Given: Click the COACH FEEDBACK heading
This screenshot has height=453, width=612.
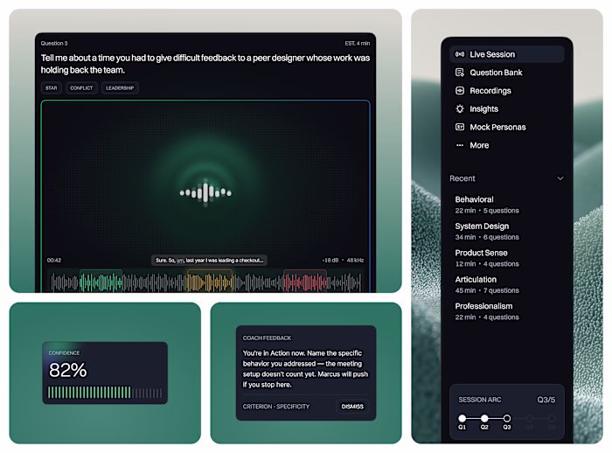Looking at the screenshot, I should (267, 338).
